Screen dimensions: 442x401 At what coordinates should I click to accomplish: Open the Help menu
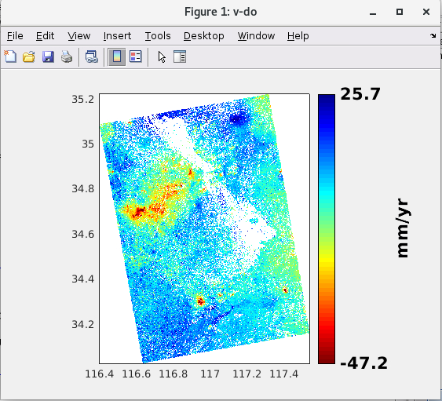click(298, 36)
